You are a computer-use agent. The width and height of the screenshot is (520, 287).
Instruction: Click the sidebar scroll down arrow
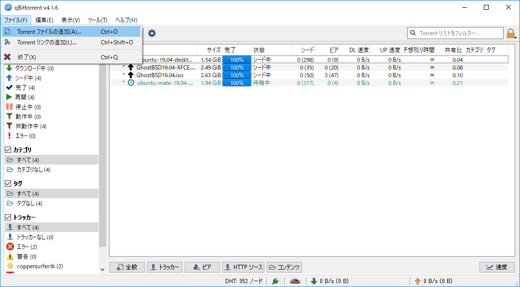coord(102,270)
